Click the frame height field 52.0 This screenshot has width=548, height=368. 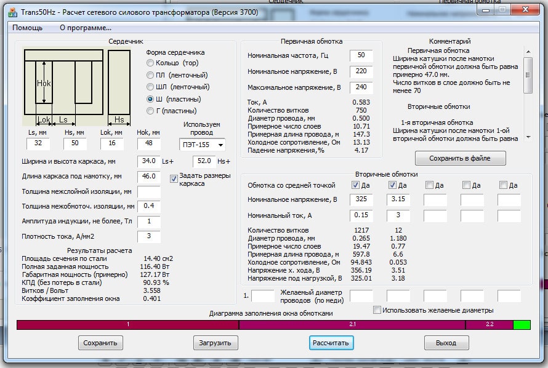[204, 161]
